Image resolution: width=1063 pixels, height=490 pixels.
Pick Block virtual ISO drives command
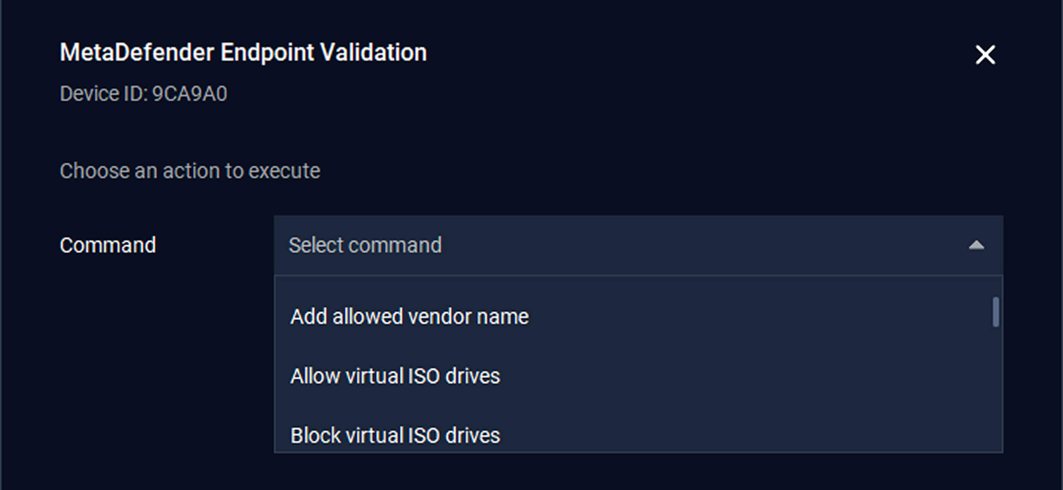[x=395, y=435]
